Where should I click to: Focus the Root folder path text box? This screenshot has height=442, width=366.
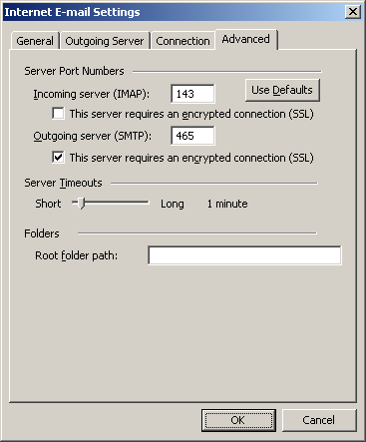pos(244,255)
